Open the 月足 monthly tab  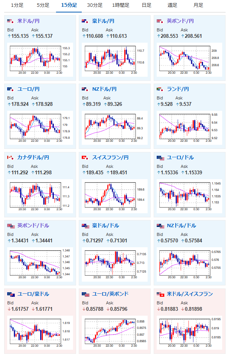click(198, 5)
